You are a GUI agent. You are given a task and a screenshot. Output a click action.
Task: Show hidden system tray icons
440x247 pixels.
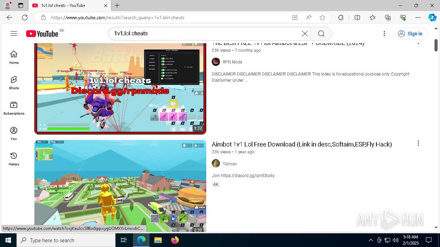pyautogui.click(x=371, y=240)
